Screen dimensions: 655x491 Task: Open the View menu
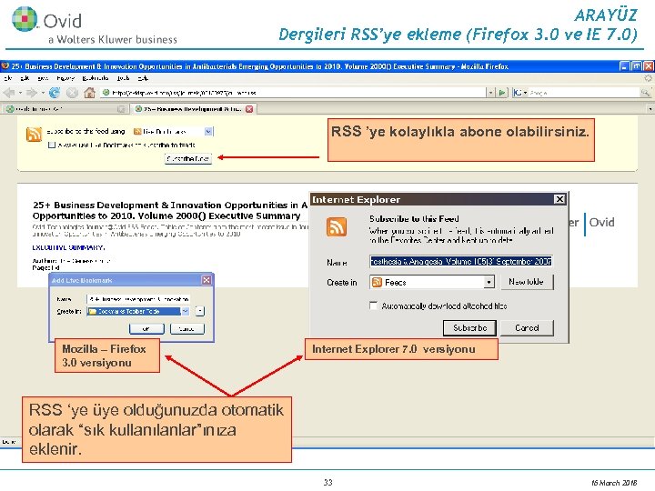43,78
